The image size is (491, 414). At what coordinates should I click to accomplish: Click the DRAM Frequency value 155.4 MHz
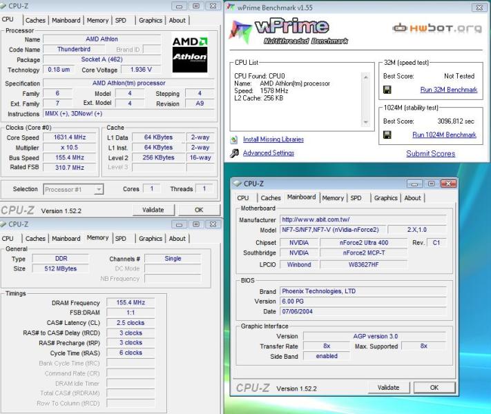131,303
